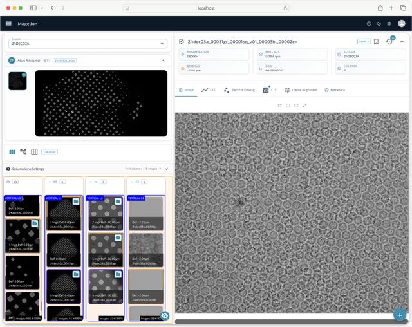Viewport: 412px width, 327px height.
Task: Collapse the Atlas Navigator panel
Action: 163,61
